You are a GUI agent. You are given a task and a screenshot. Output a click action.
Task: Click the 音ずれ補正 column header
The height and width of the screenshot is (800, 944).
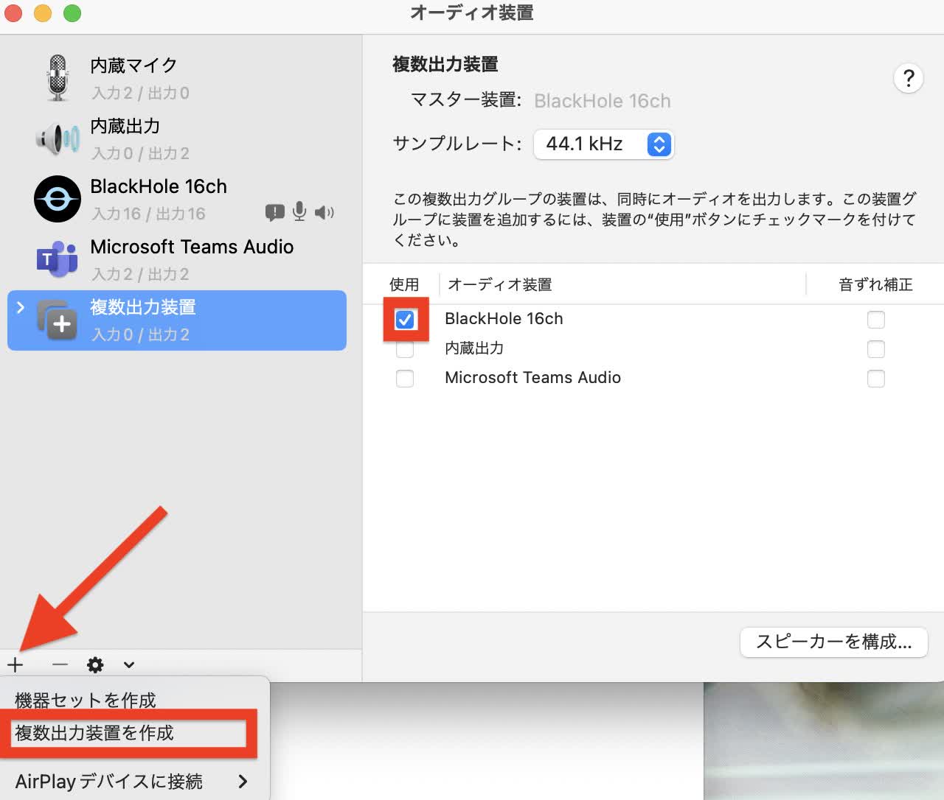(x=875, y=284)
